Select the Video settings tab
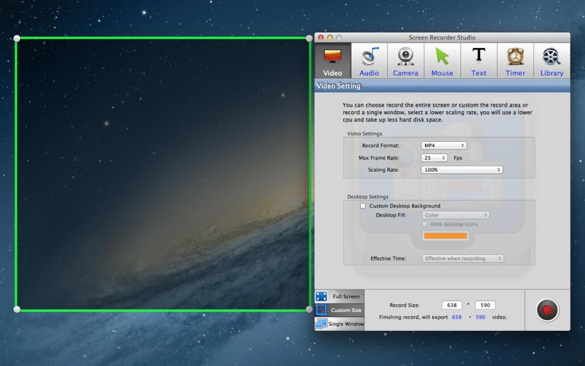This screenshot has height=366, width=585. pyautogui.click(x=333, y=61)
